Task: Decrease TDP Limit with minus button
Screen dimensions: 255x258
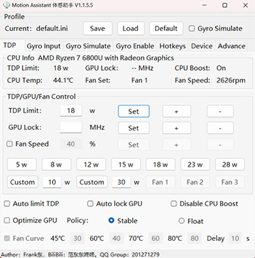Action: coord(220,111)
